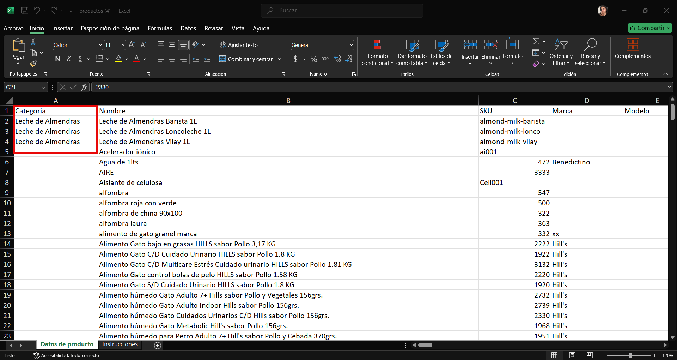The width and height of the screenshot is (677, 360).
Task: Expand the Pegar options arrow
Action: point(18,64)
